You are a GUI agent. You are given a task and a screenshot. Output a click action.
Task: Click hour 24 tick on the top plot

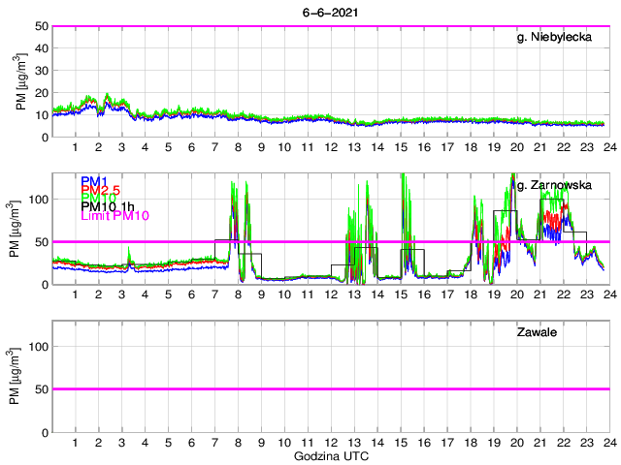(608, 147)
